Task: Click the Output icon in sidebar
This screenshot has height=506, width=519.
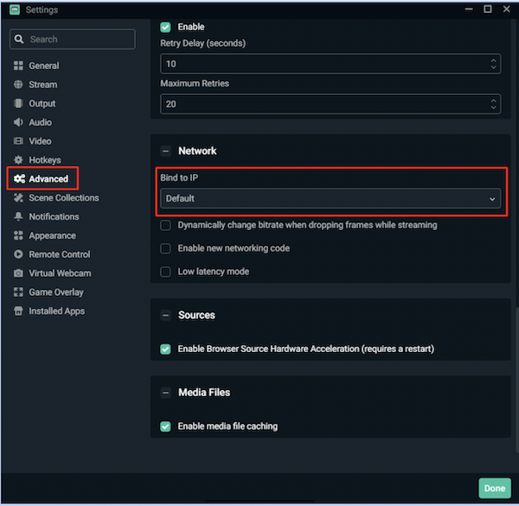Action: tap(18, 103)
